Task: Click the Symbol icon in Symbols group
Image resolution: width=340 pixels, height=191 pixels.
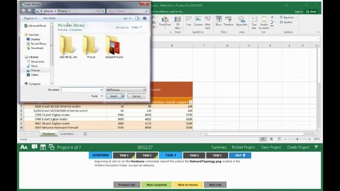Action: pyautogui.click(x=286, y=22)
